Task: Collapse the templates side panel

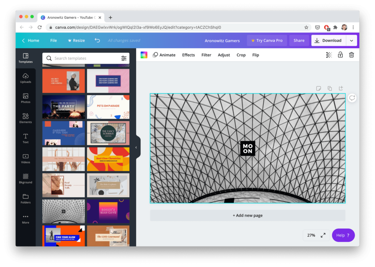Action: [x=136, y=147]
